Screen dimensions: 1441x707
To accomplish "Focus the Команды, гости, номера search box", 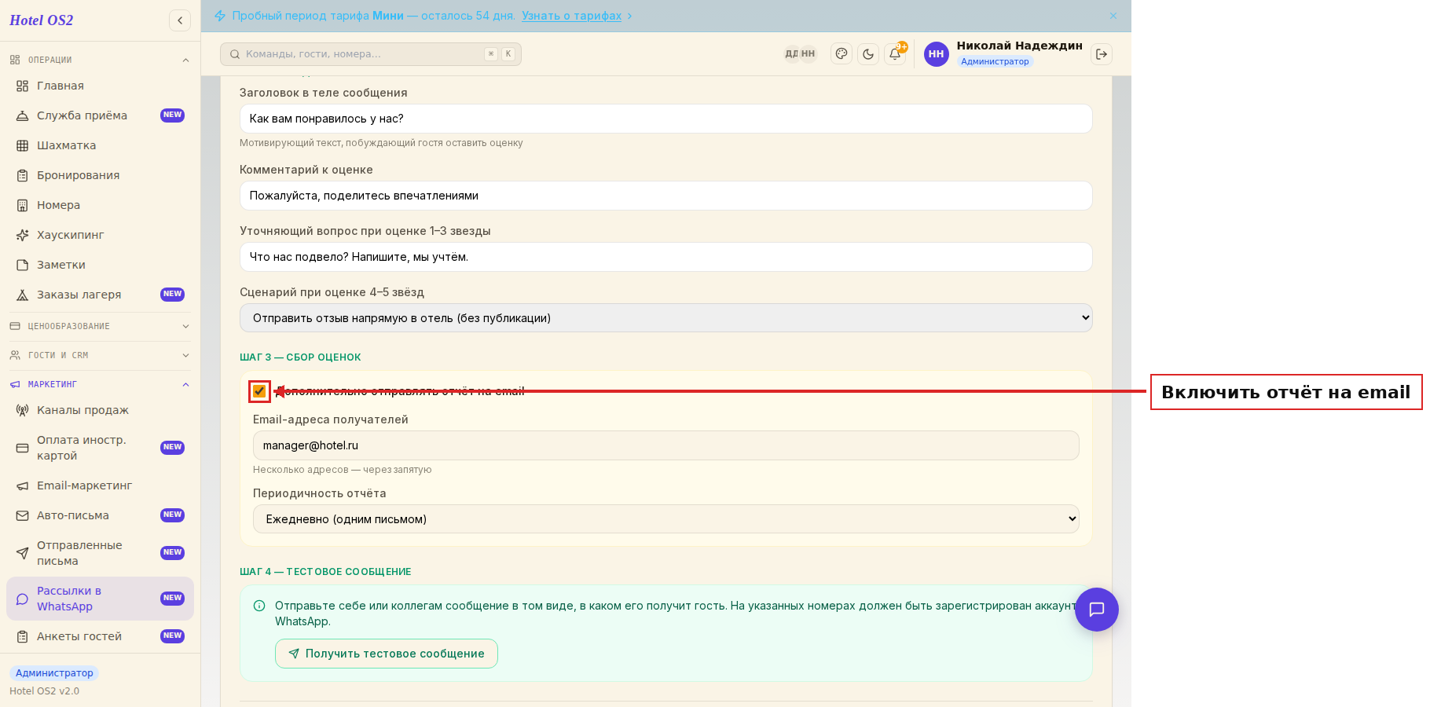I will pyautogui.click(x=371, y=54).
